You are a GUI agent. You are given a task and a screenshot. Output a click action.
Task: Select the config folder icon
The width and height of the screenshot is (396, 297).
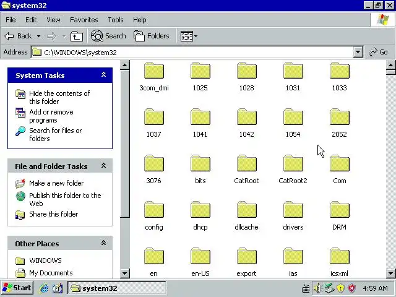coord(154,210)
